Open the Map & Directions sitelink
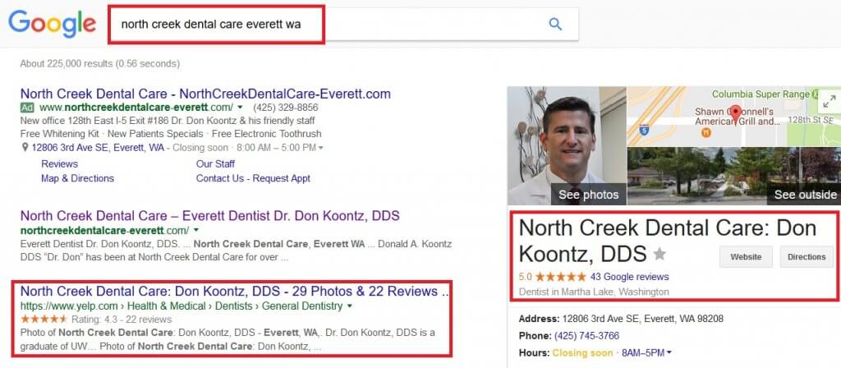The height and width of the screenshot is (368, 841). pos(78,178)
